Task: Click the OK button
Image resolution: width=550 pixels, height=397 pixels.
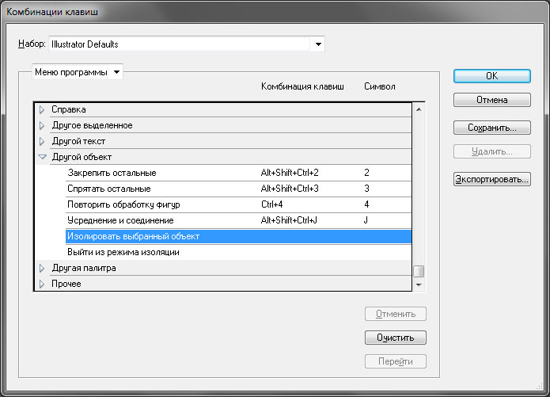Action: 491,76
